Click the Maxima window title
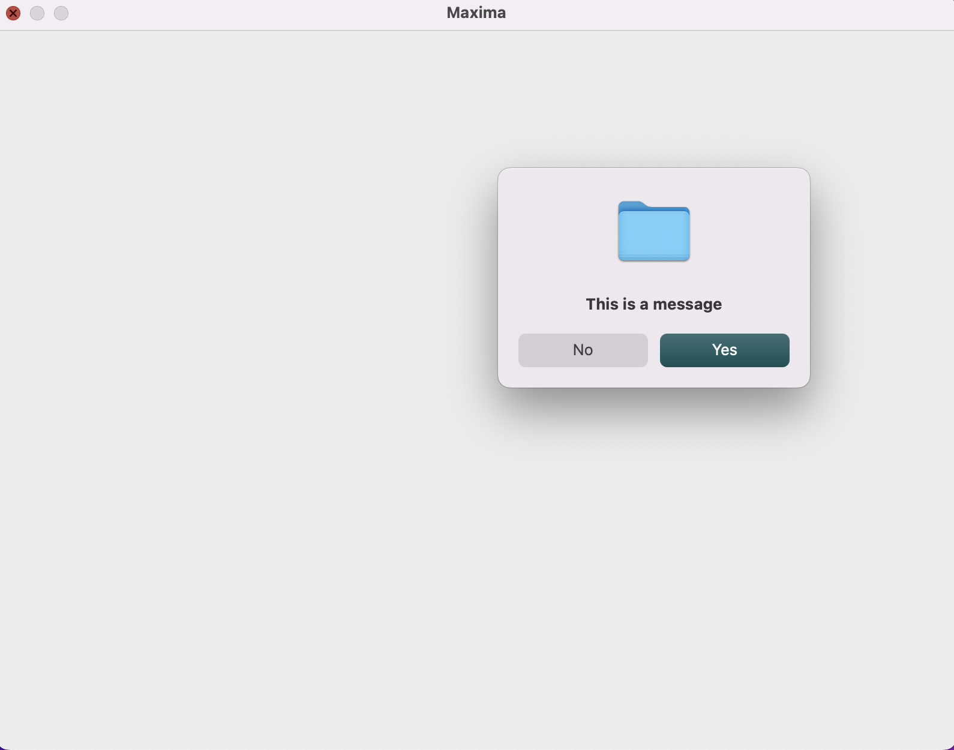Screen dimensions: 954x750 (x=476, y=13)
